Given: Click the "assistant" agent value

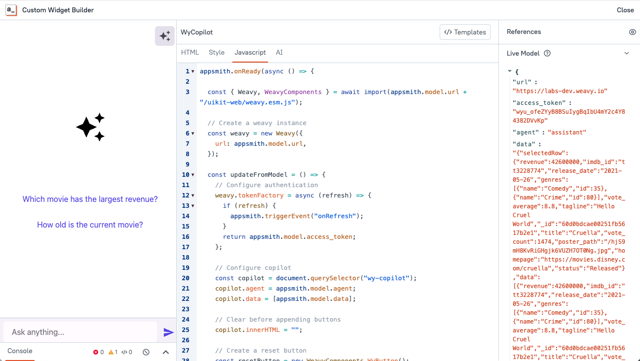Looking at the screenshot, I should coord(567,132).
